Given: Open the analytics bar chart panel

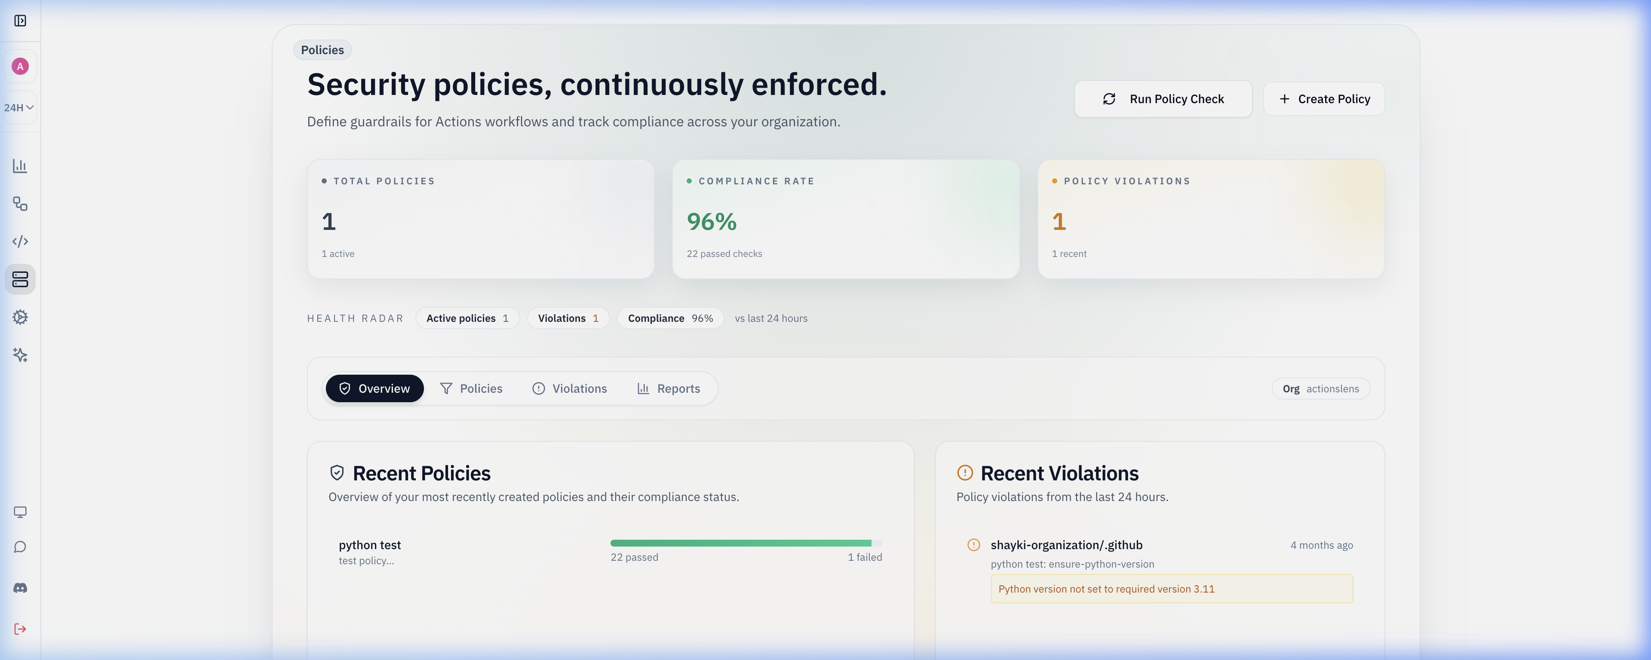Looking at the screenshot, I should coord(21,166).
